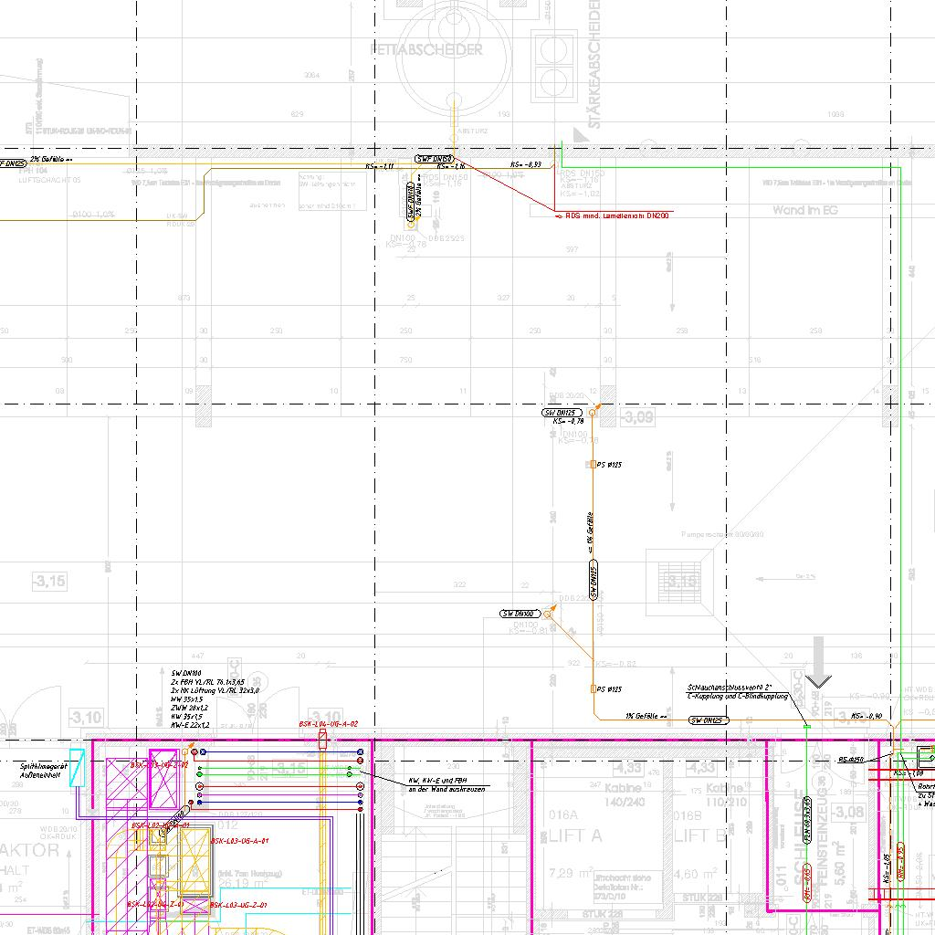Click the C-Kupplung und C-Blindkupplung note
This screenshot has height=935, width=935.
[737, 696]
